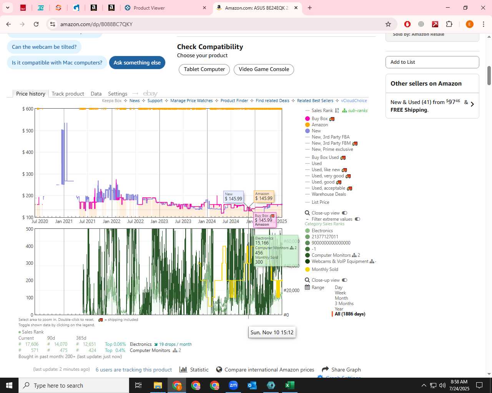The width and height of the screenshot is (492, 393).
Task: Choose Tablet Computer compatibility option
Action: (x=204, y=69)
